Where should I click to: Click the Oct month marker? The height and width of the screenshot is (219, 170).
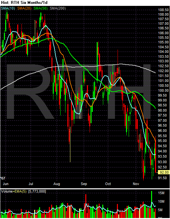108,184
